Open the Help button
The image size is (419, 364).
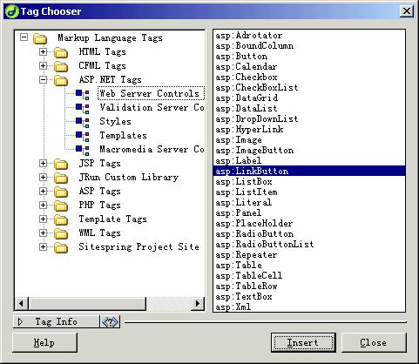click(44, 343)
